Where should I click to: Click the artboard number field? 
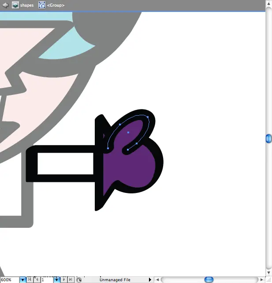coord(47,280)
